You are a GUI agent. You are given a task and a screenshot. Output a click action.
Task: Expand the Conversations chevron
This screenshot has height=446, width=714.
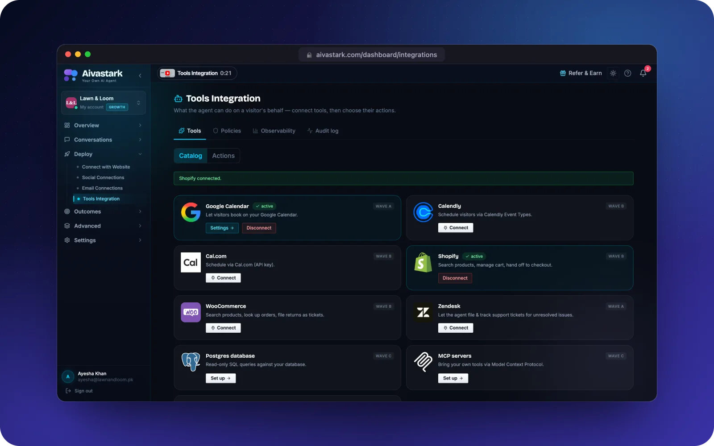(140, 140)
